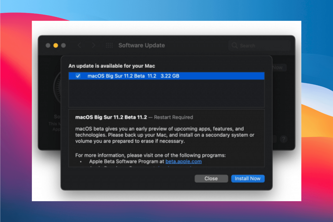Click the yellow minimize window button
Image resolution: width=333 pixels, height=222 pixels.
[x=56, y=45]
